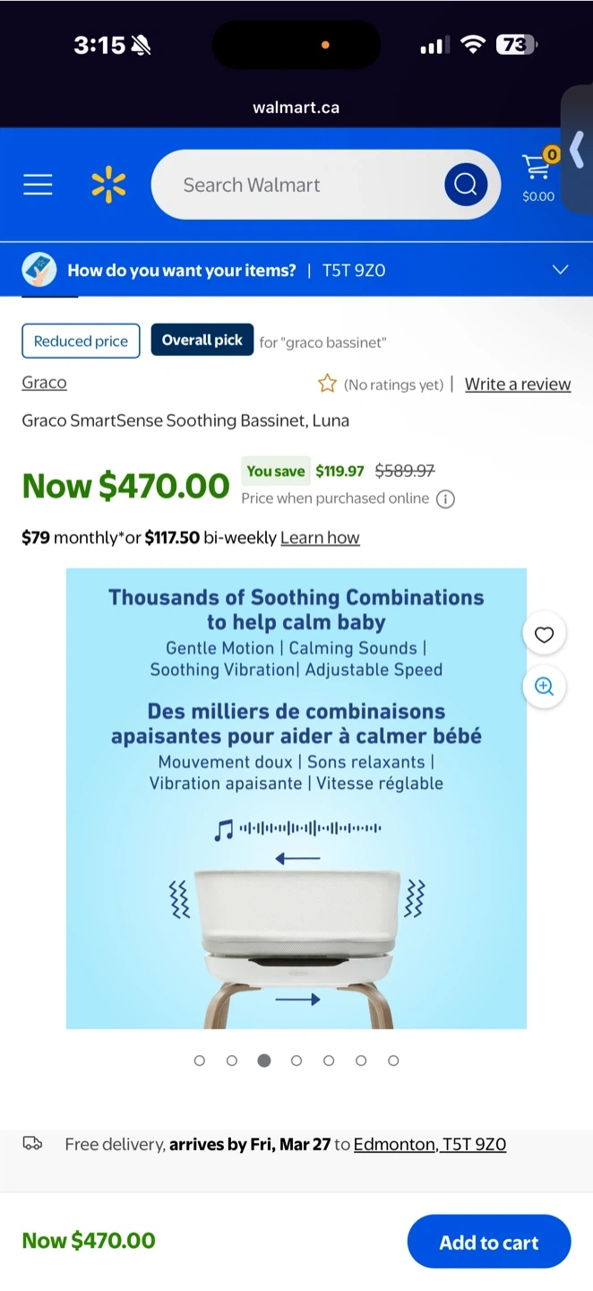Jump to the last carousel dot
The width and height of the screenshot is (593, 1291).
pyautogui.click(x=393, y=1061)
